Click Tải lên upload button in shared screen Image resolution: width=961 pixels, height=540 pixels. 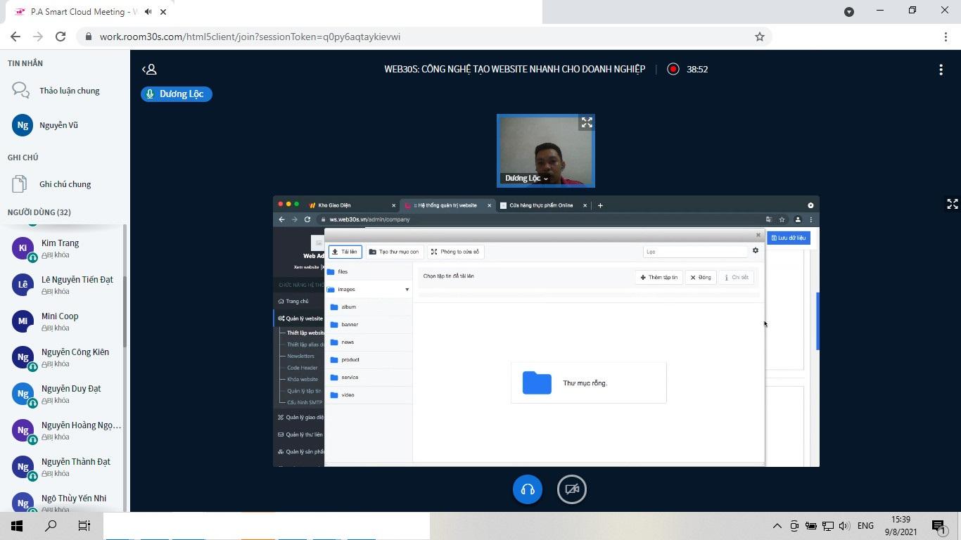click(345, 252)
